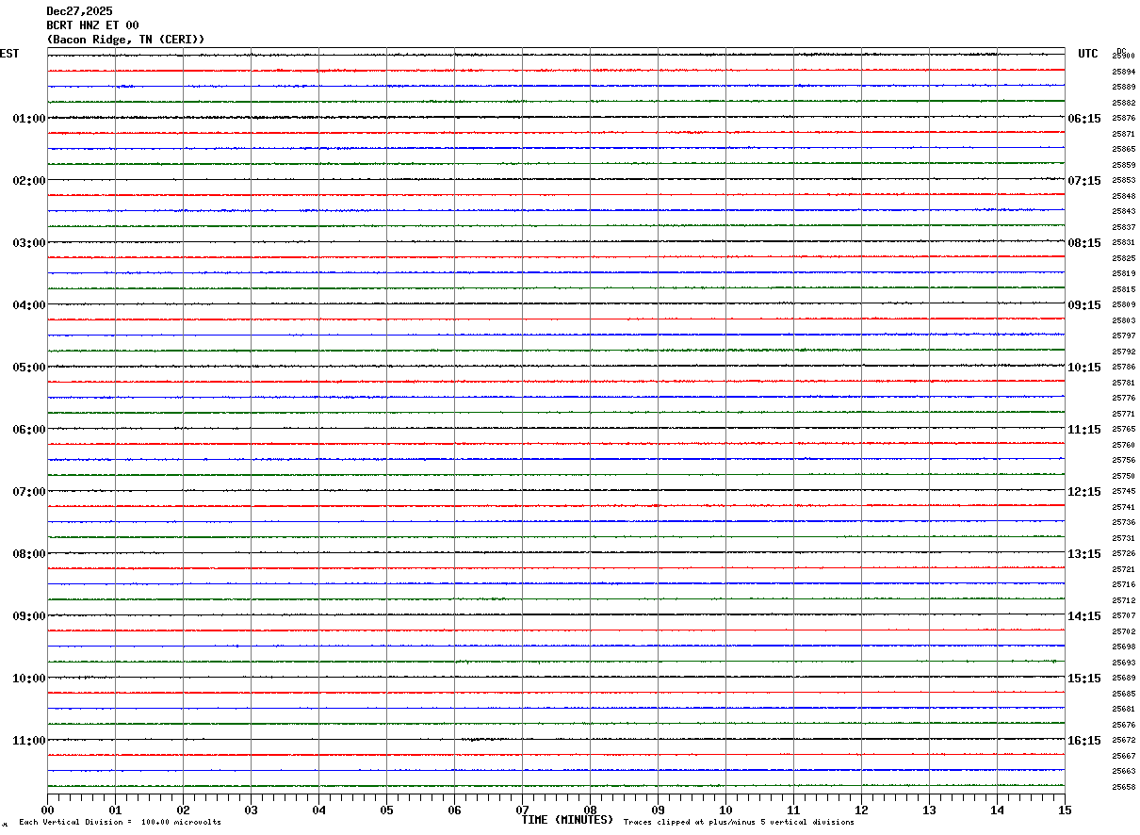This screenshot has width=1140, height=835.
Task: Click the DC value 25894
Action: (1123, 72)
